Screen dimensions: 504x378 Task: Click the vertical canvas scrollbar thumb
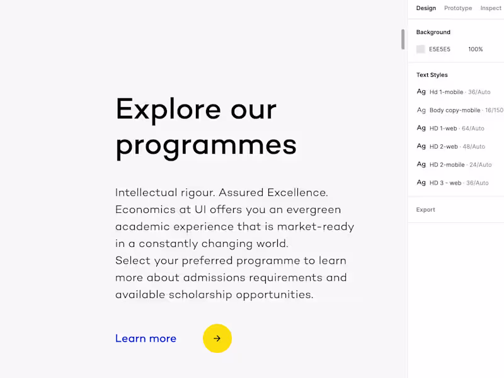click(x=403, y=39)
